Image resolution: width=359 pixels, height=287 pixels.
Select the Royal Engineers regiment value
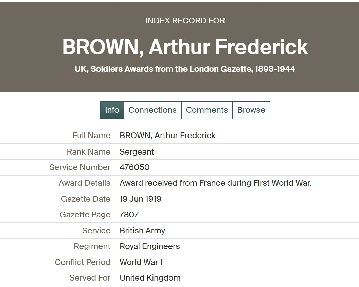pyautogui.click(x=150, y=246)
